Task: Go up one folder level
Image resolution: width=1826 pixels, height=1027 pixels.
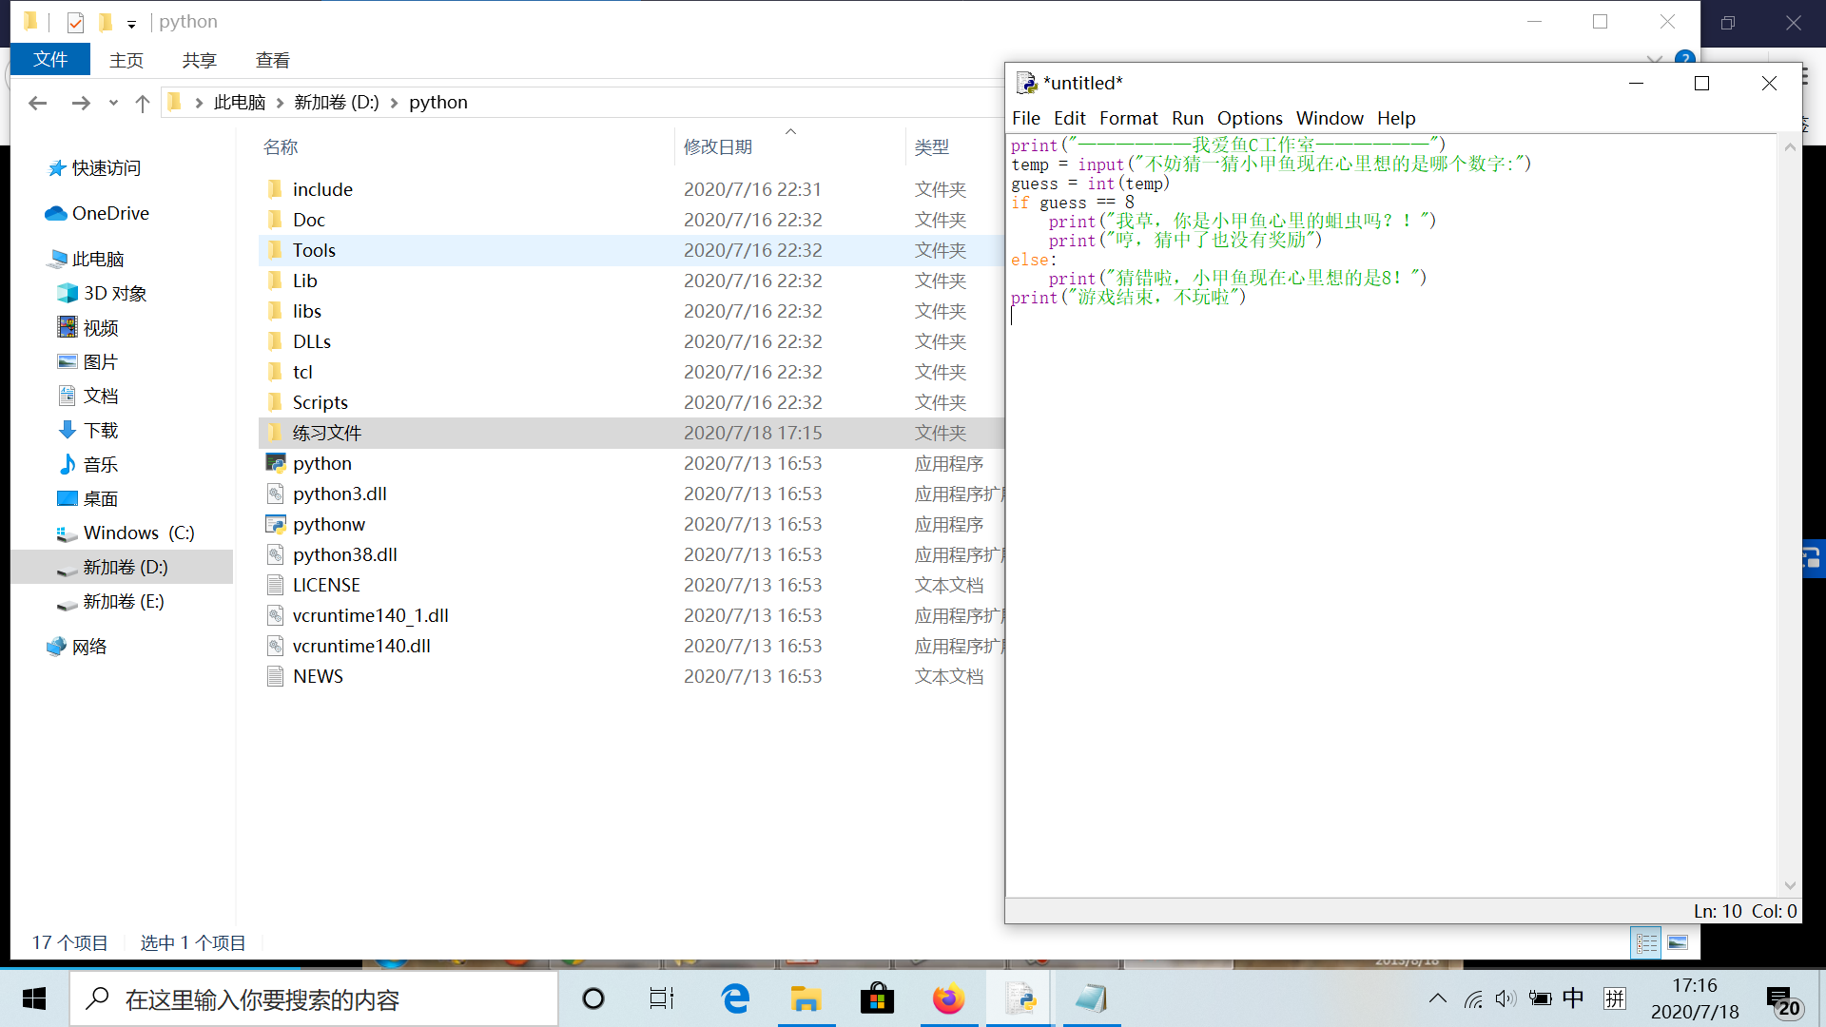Action: pos(143,103)
